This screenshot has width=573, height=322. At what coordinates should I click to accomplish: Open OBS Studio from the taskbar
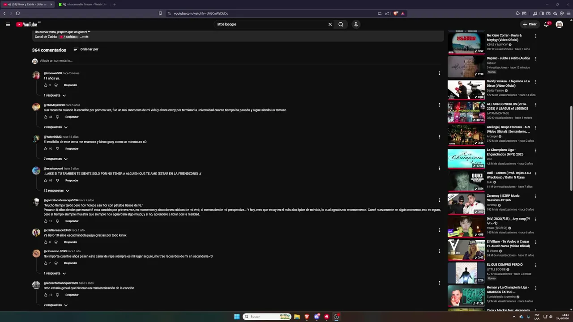pos(336,317)
